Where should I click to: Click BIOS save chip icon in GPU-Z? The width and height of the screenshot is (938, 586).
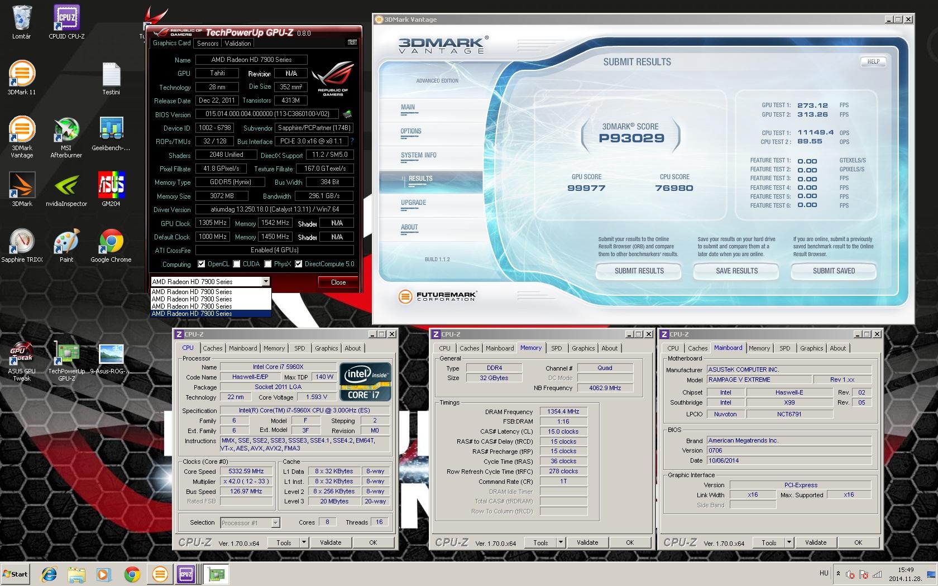pyautogui.click(x=347, y=114)
